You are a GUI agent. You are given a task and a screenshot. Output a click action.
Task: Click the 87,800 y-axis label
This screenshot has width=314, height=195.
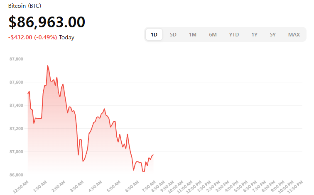coord(16,59)
